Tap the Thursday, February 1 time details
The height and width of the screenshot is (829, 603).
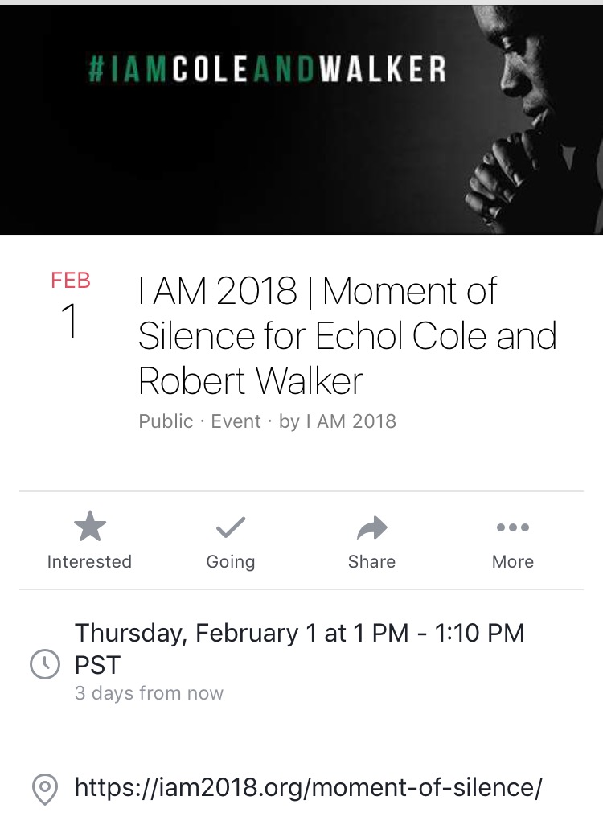300,648
